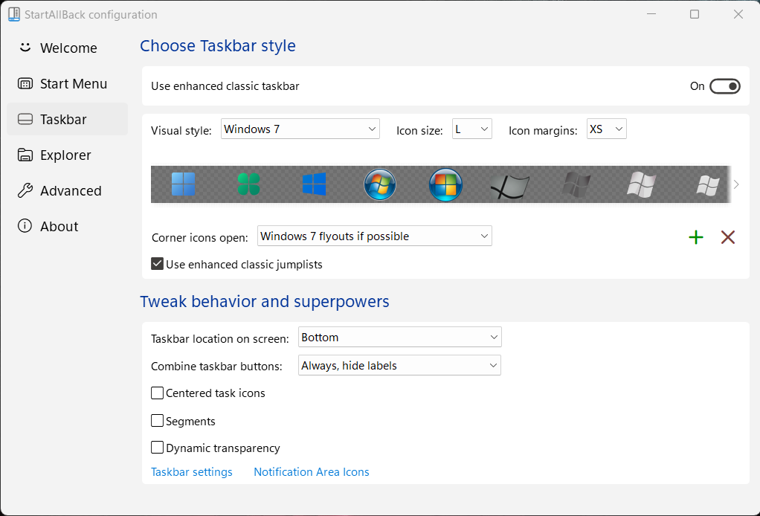Open the Notification Area Icons link
This screenshot has height=516, width=760.
click(311, 472)
